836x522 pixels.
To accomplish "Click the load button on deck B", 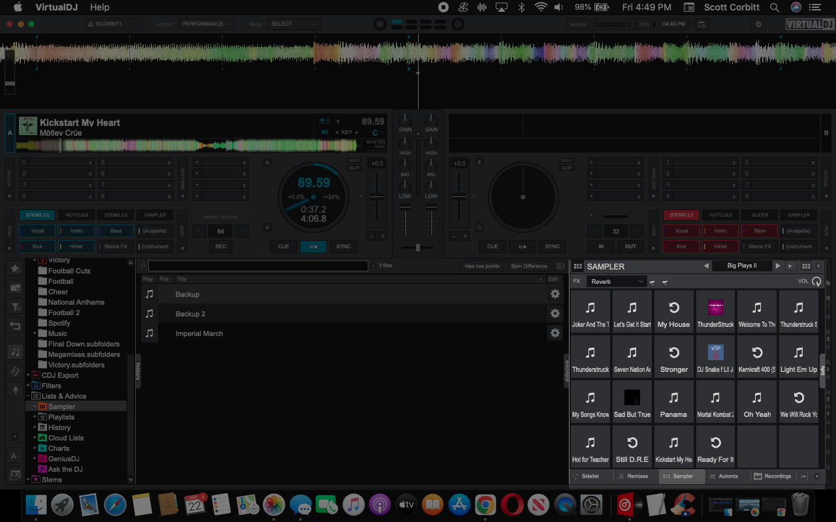I will point(479,162).
